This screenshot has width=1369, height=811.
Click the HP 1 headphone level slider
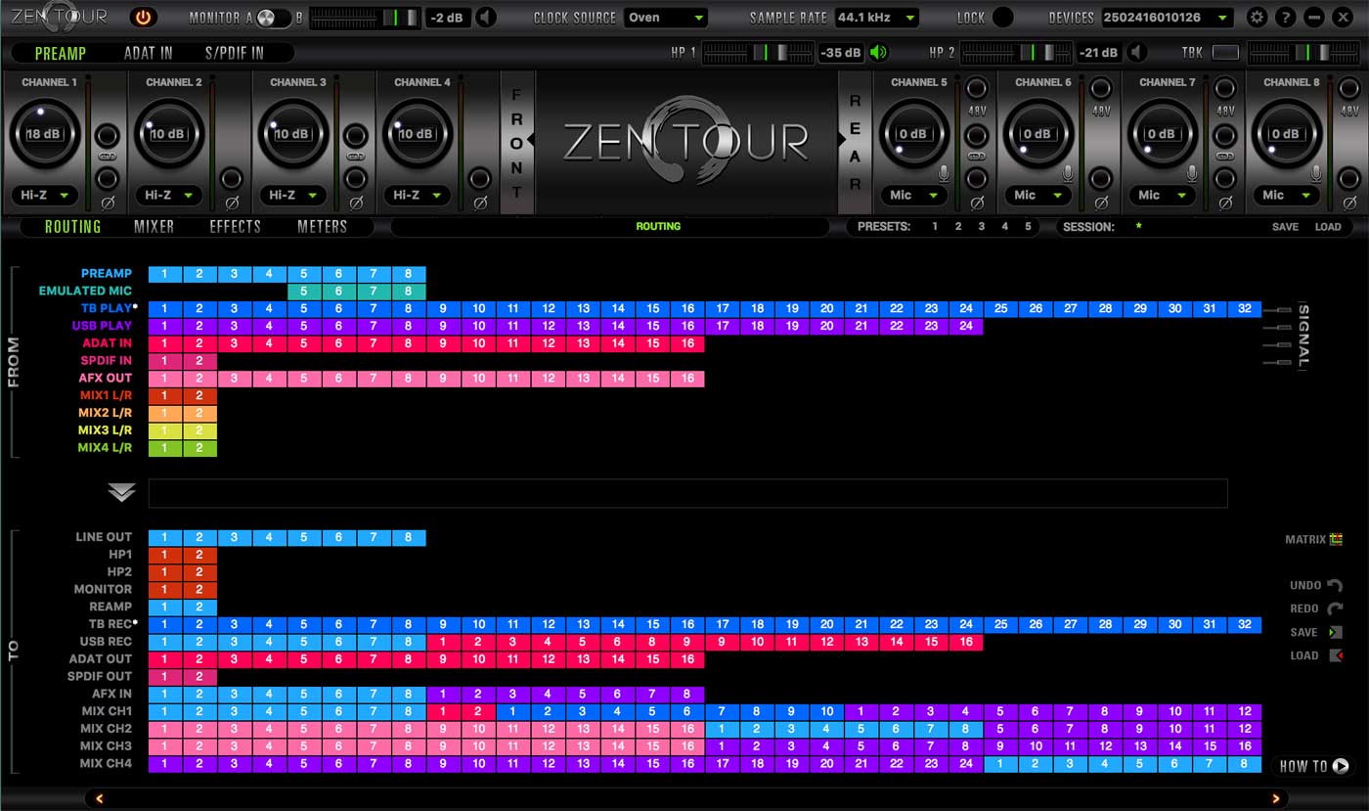point(759,53)
